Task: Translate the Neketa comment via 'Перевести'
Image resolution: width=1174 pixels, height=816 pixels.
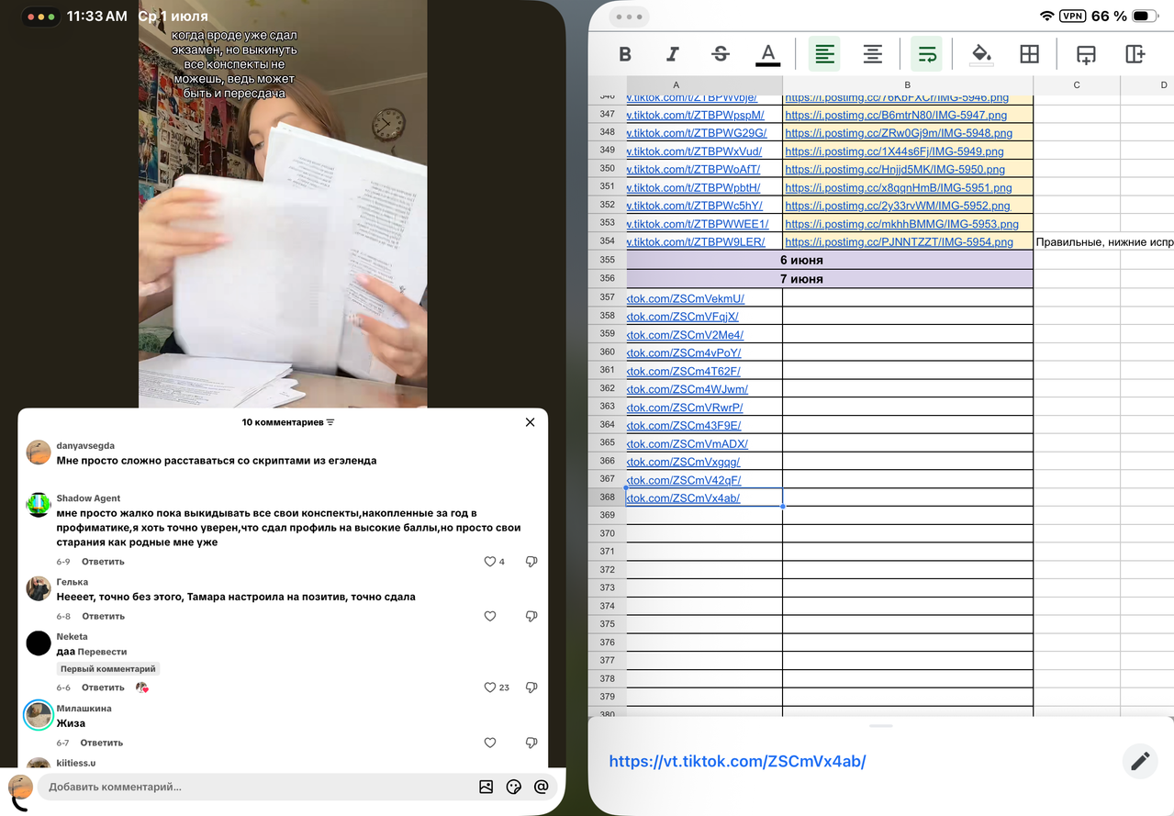Action: 102,652
